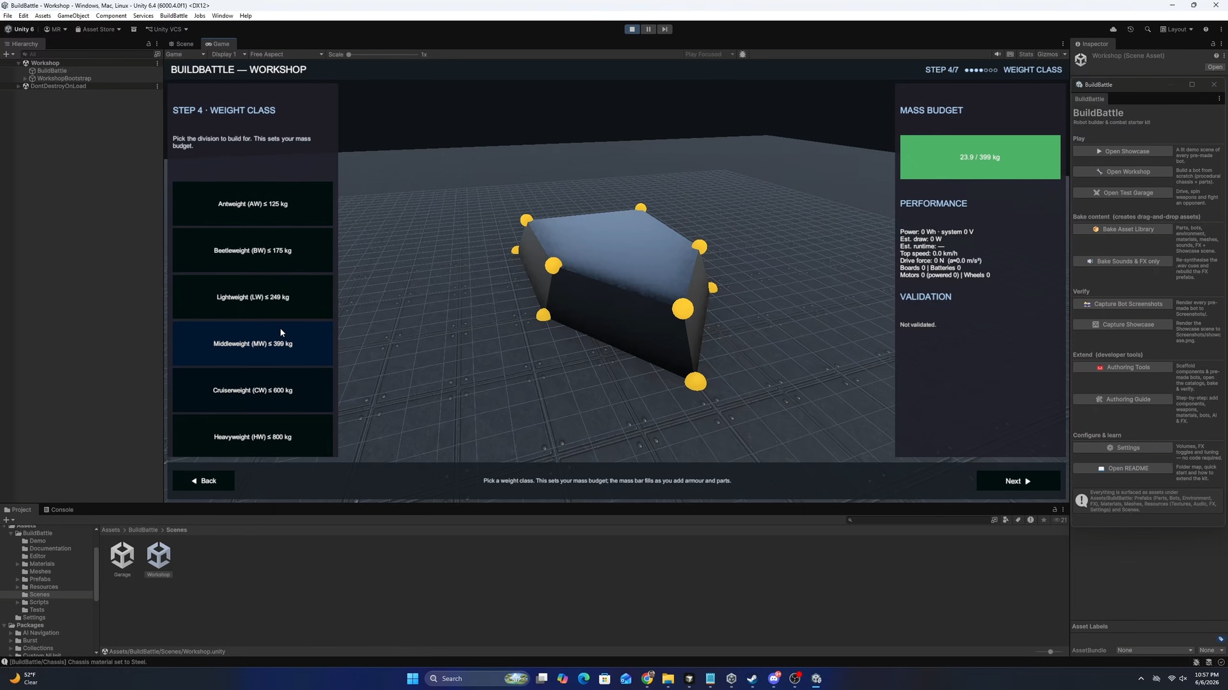This screenshot has height=690, width=1228.
Task: Go Back to the previous step
Action: [203, 481]
